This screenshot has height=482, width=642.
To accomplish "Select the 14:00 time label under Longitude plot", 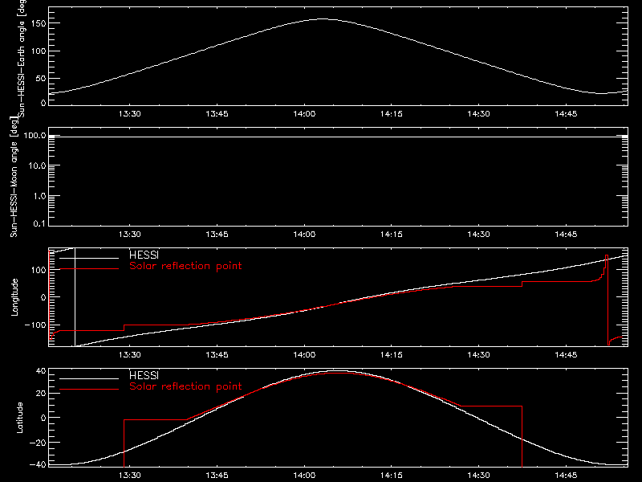I will click(304, 354).
